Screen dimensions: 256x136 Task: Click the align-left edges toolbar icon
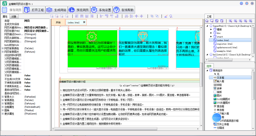click(77, 16)
